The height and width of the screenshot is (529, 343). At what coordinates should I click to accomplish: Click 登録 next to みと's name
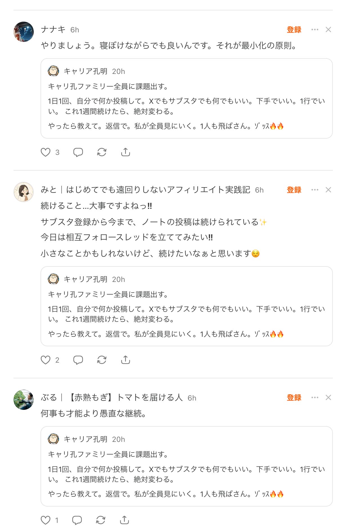click(x=294, y=190)
